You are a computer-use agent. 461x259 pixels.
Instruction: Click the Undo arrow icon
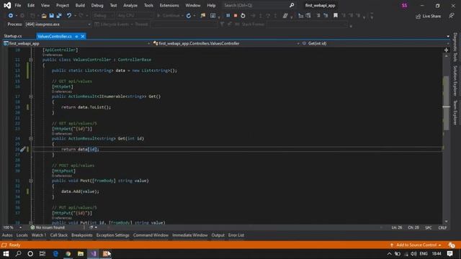pyautogui.click(x=69, y=16)
